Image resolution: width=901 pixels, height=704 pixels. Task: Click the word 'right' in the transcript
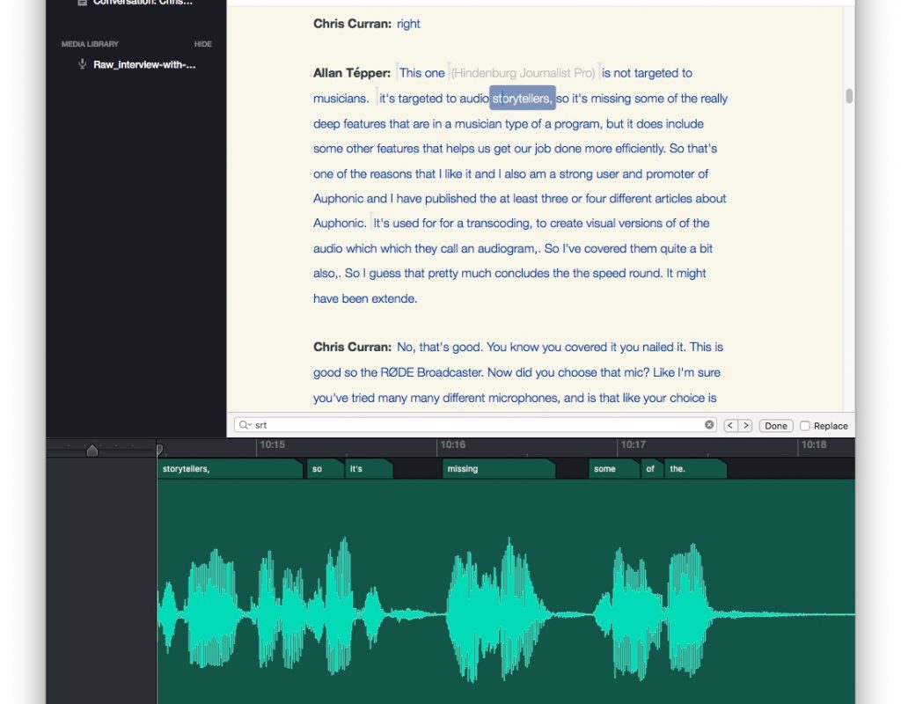point(408,24)
